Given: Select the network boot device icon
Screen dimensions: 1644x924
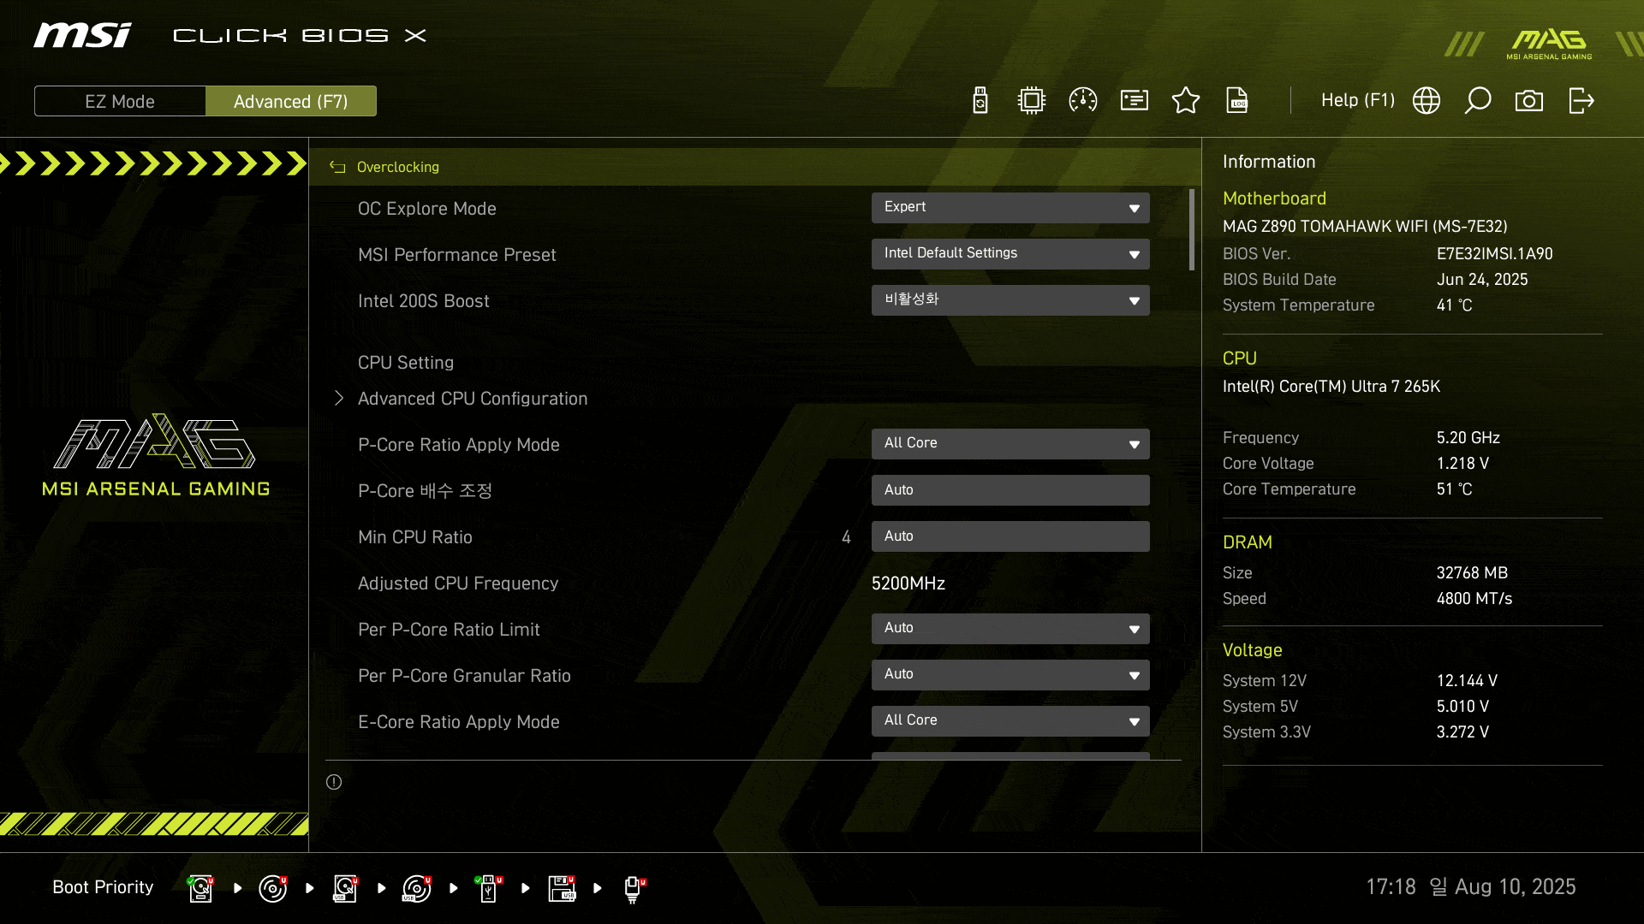Looking at the screenshot, I should [634, 888].
